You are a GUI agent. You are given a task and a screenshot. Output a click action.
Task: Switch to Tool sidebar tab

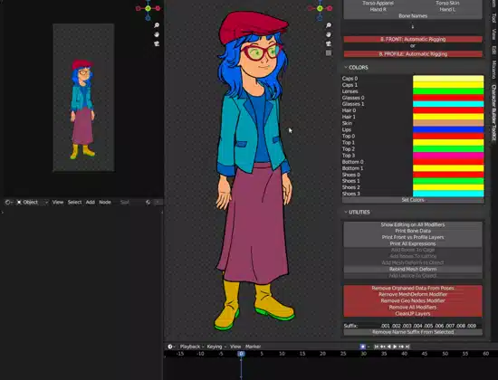pos(493,18)
